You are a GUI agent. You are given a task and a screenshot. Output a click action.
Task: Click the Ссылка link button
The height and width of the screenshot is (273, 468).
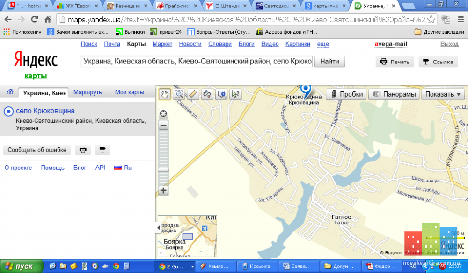[x=438, y=62]
